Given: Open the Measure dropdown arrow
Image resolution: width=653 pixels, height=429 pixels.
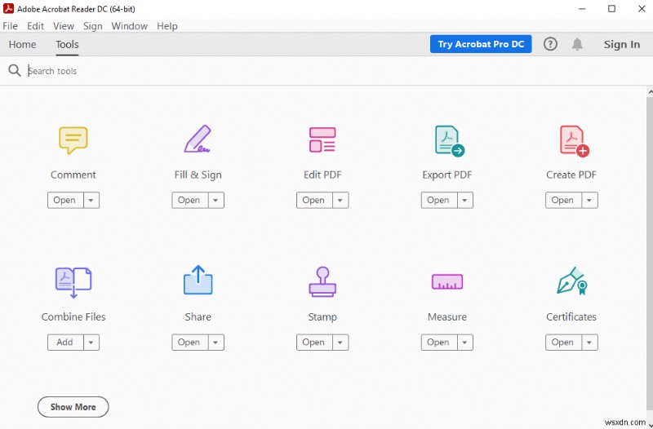Looking at the screenshot, I should (x=464, y=343).
